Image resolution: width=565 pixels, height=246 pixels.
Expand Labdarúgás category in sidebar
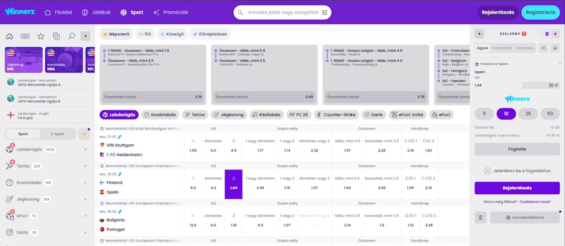pos(48,150)
